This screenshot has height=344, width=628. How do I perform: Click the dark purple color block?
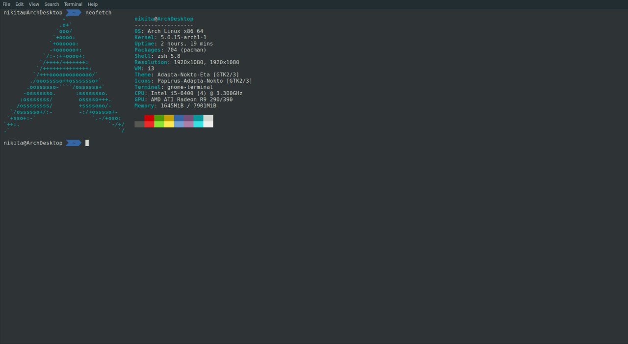188,118
